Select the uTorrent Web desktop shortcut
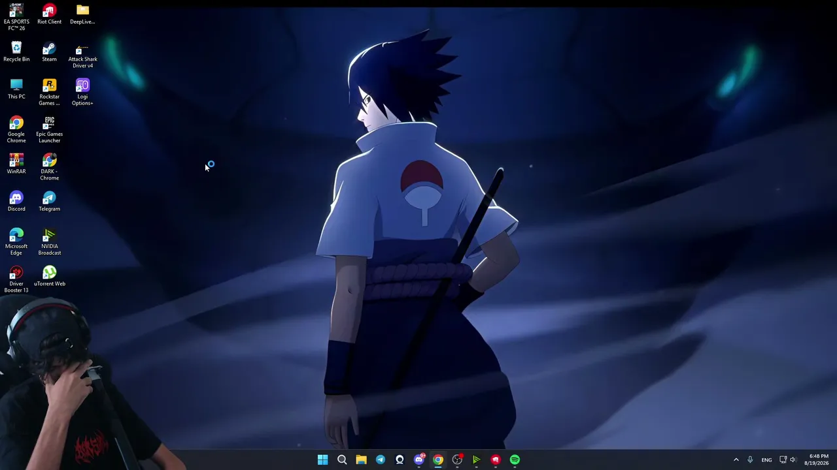The width and height of the screenshot is (837, 470). pos(49,276)
